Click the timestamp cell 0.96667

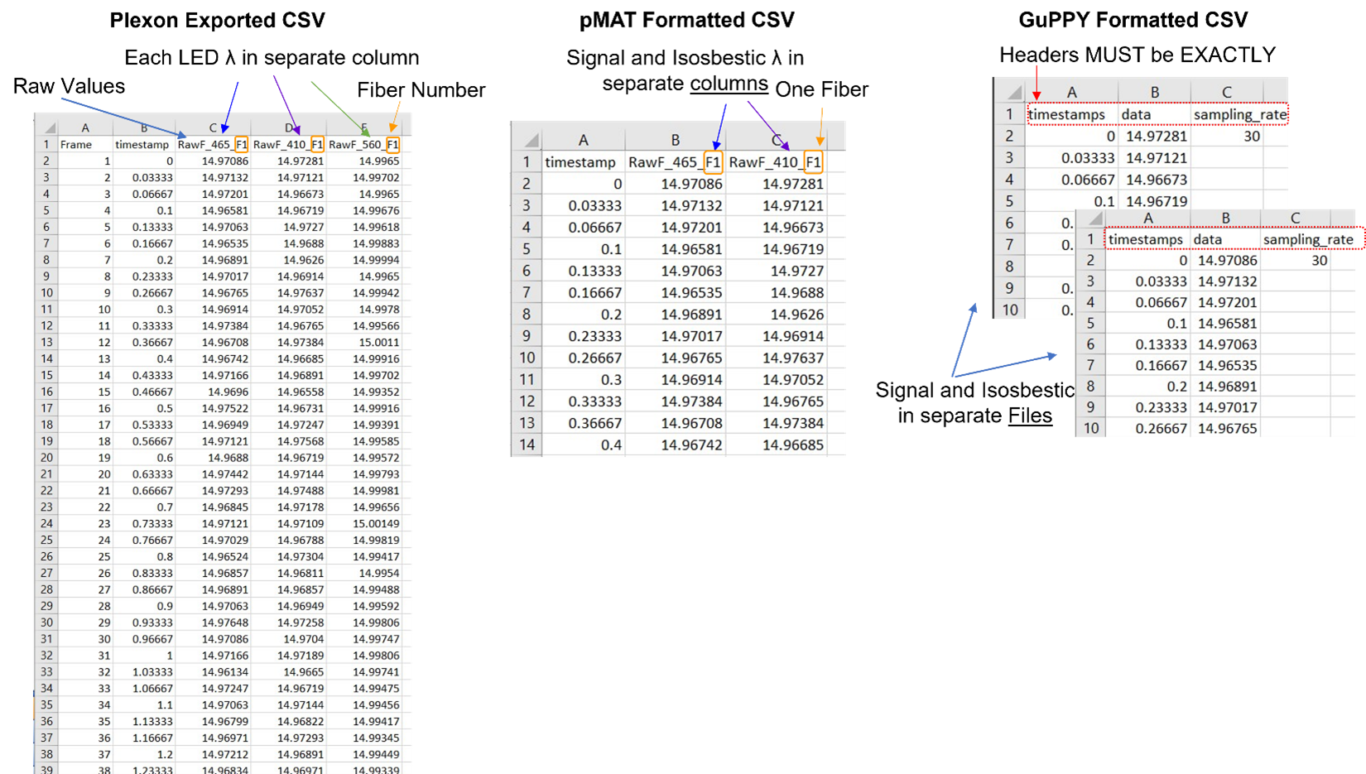[142, 638]
